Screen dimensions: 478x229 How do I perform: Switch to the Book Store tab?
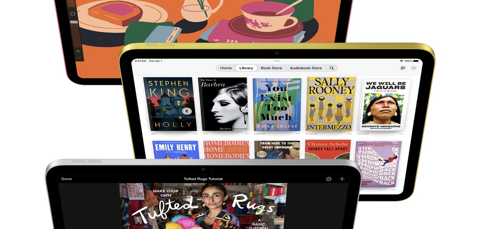tap(271, 68)
